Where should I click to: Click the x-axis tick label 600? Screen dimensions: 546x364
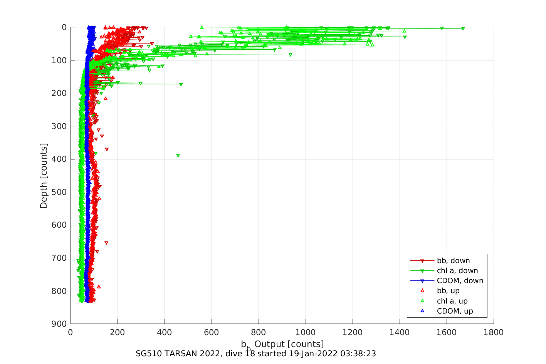tap(212, 332)
